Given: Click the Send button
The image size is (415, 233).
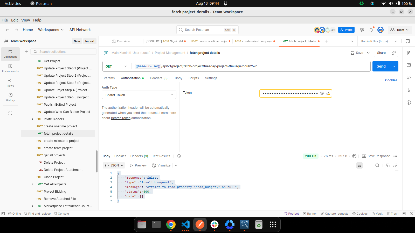Looking at the screenshot, I should (381, 66).
